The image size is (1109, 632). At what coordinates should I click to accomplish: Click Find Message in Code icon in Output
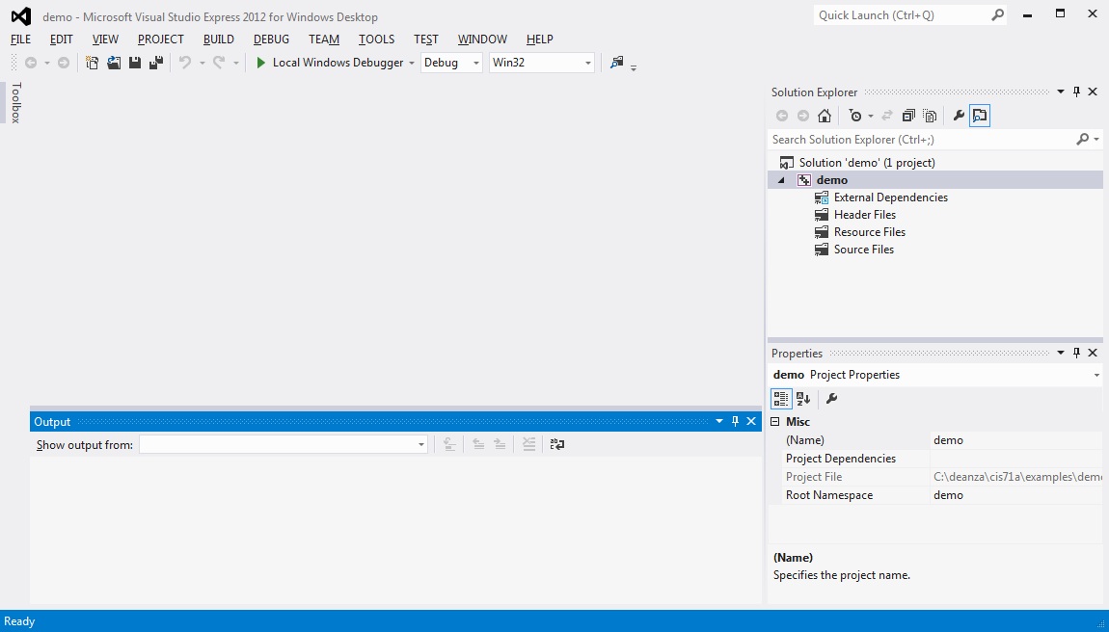coord(449,444)
